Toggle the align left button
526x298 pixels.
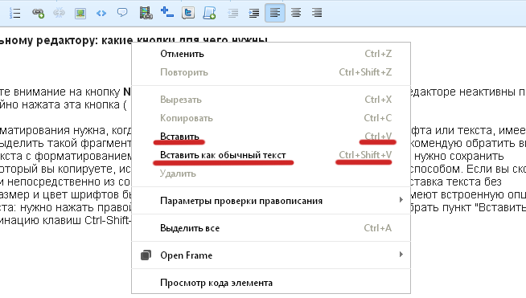click(275, 13)
